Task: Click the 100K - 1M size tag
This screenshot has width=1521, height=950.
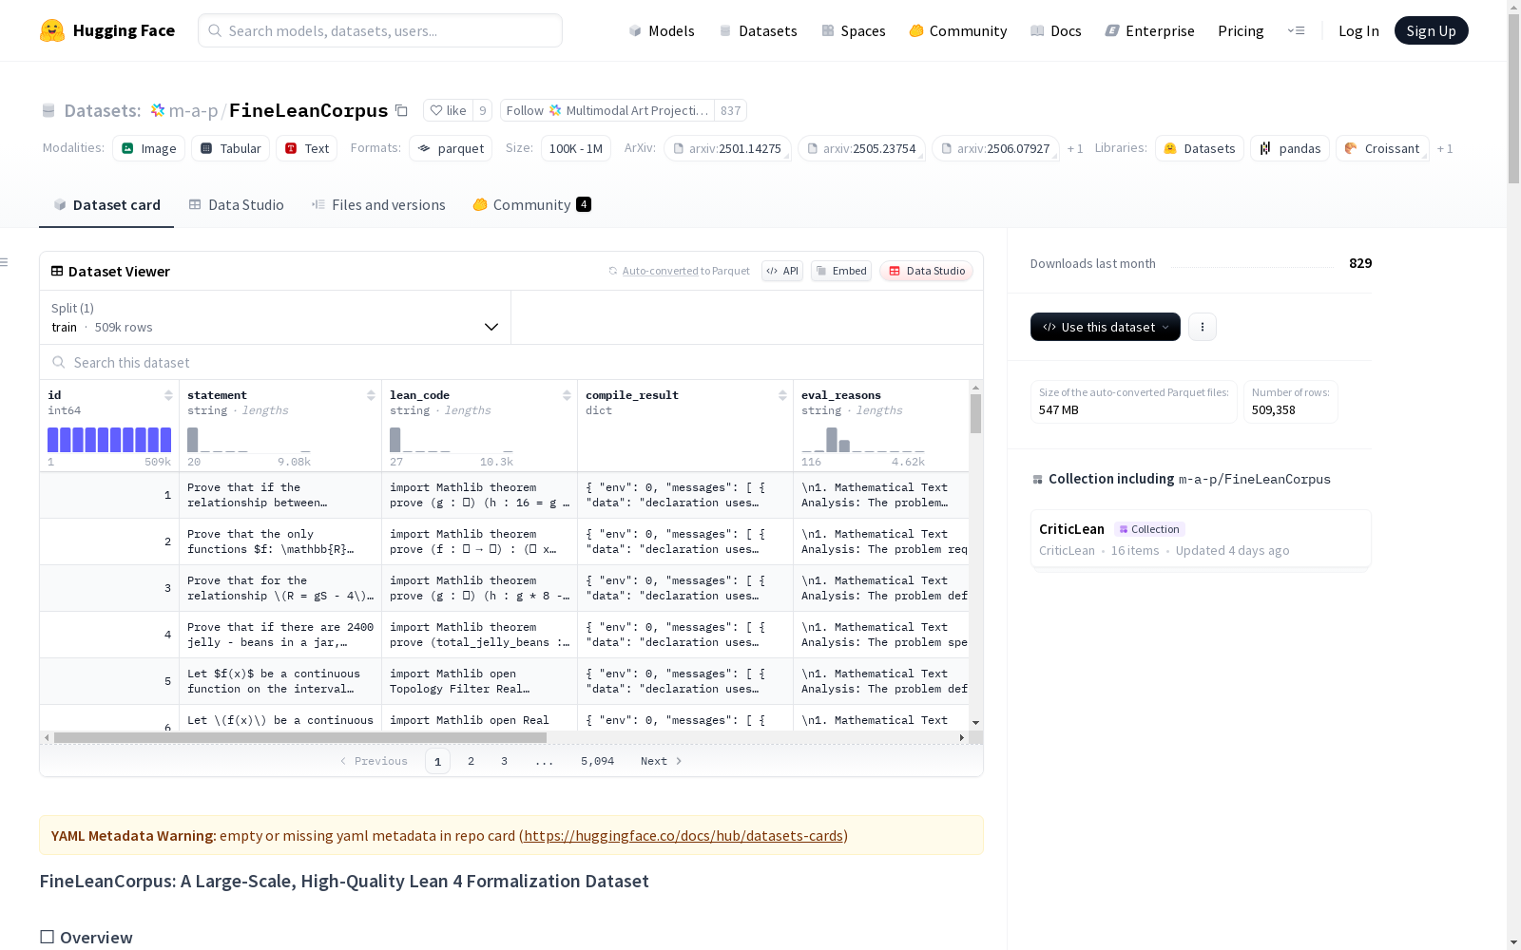Action: [576, 148]
